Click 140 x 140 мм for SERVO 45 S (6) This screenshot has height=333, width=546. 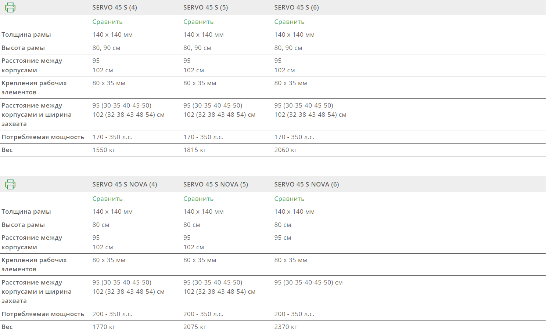click(294, 35)
